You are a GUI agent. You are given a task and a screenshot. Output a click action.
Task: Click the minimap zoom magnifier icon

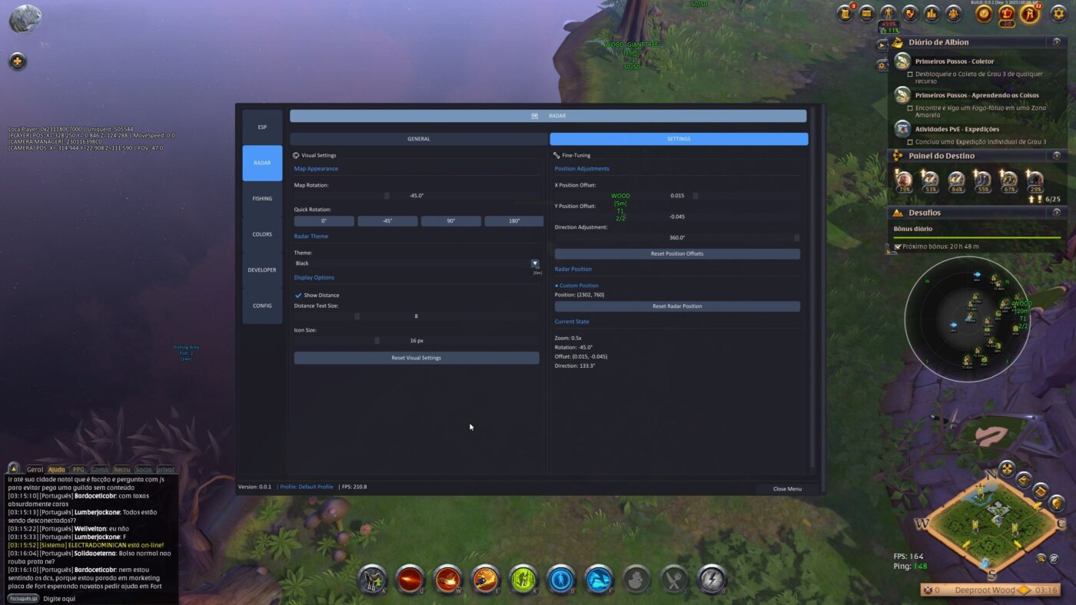(1041, 558)
